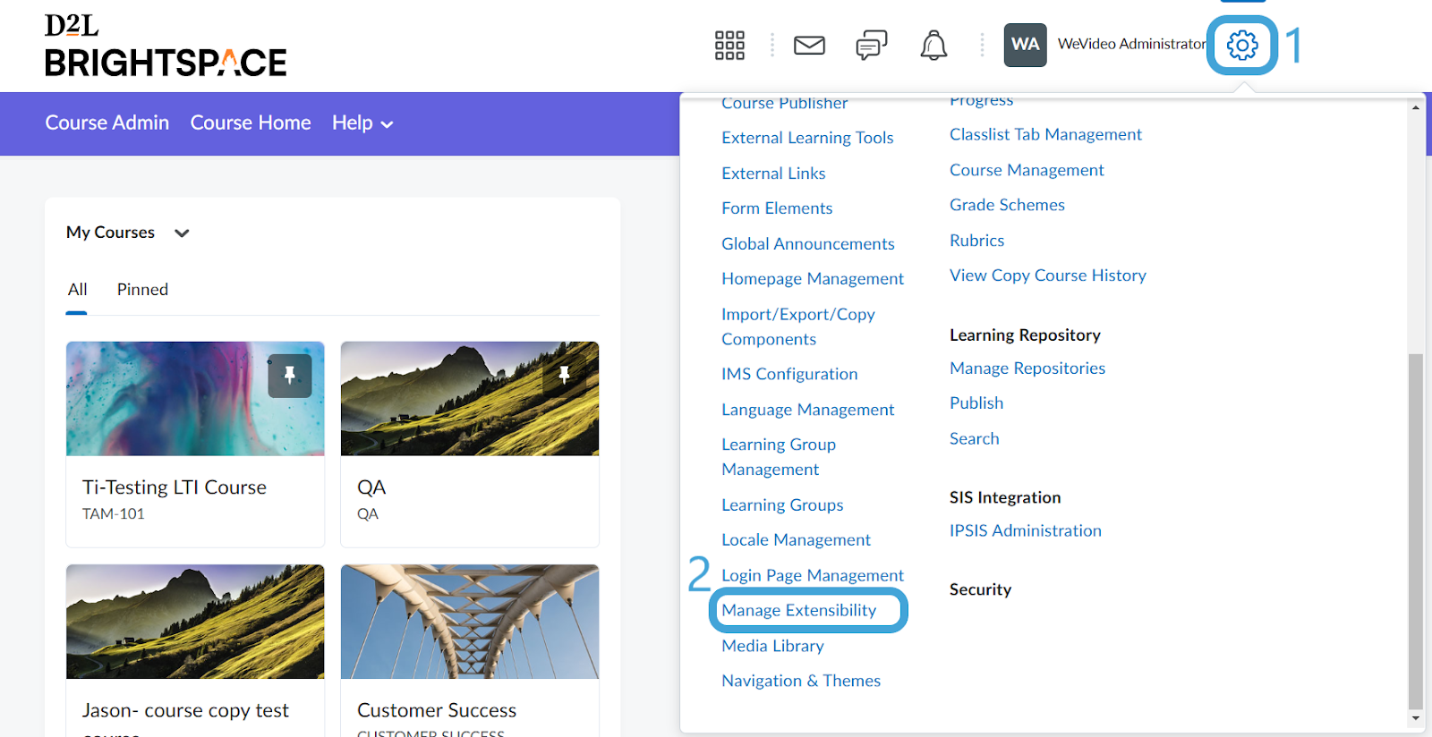
Task: Click the Customer Success course title
Action: [x=437, y=710]
